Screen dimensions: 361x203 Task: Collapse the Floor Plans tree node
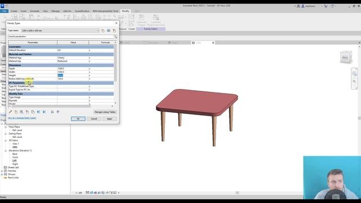(6, 127)
